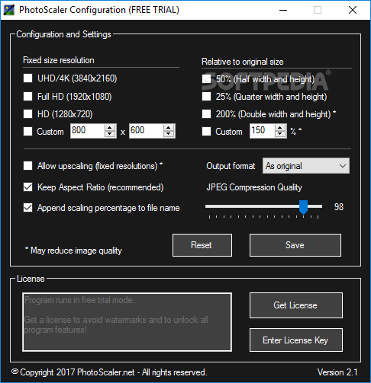Click the PhotoScaler app icon in title bar

[9, 10]
